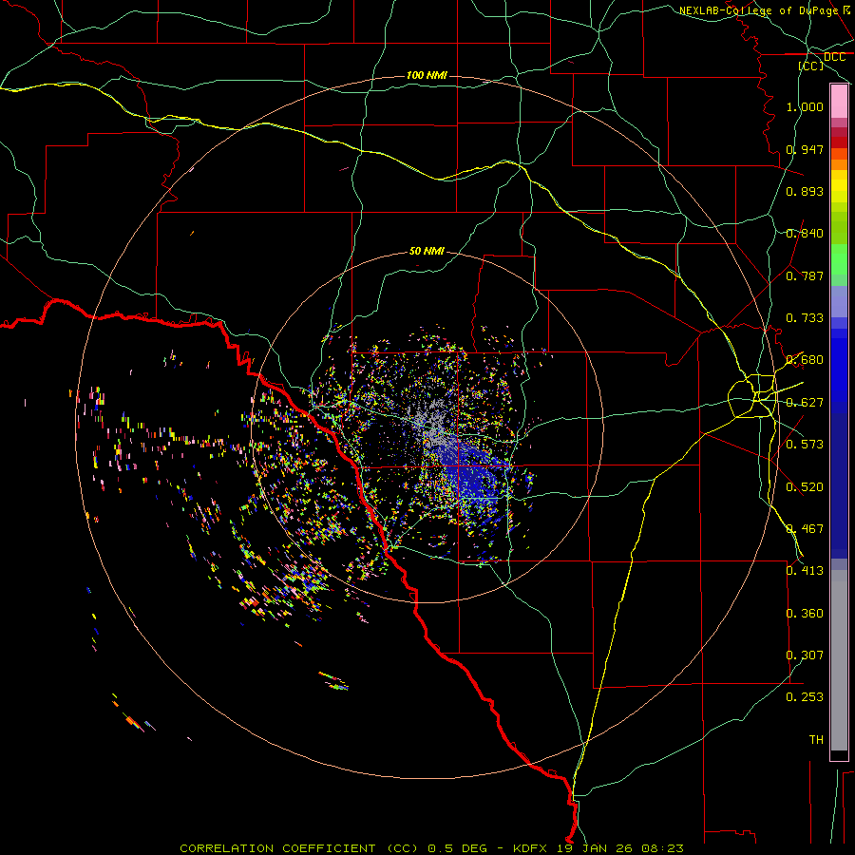The height and width of the screenshot is (855, 855).
Task: Pick the pink segment of the color bar
Action: (x=839, y=102)
